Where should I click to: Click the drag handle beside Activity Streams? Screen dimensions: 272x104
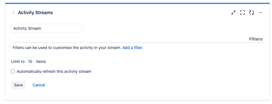tap(14, 12)
